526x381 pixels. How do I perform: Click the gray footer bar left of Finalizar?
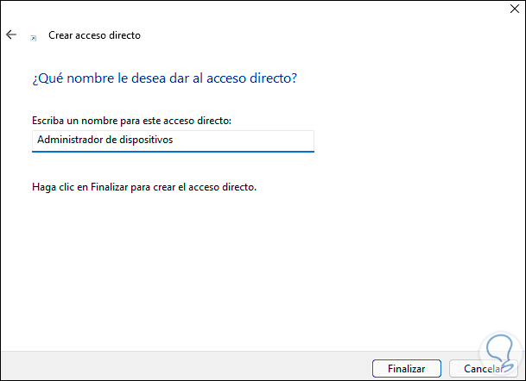173,366
